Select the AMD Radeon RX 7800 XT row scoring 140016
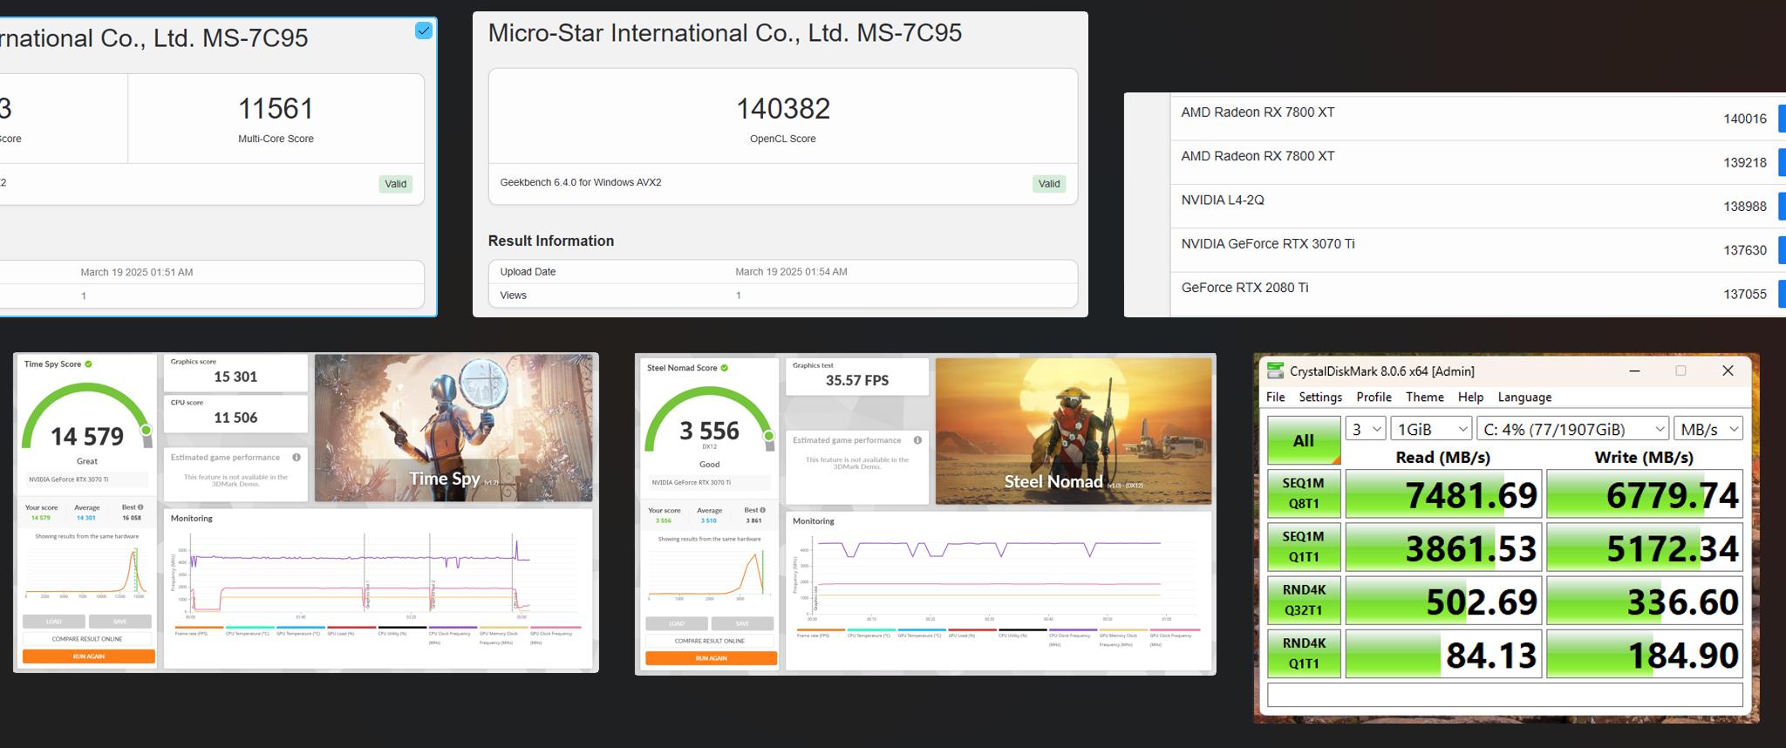The image size is (1786, 748). point(1478,119)
